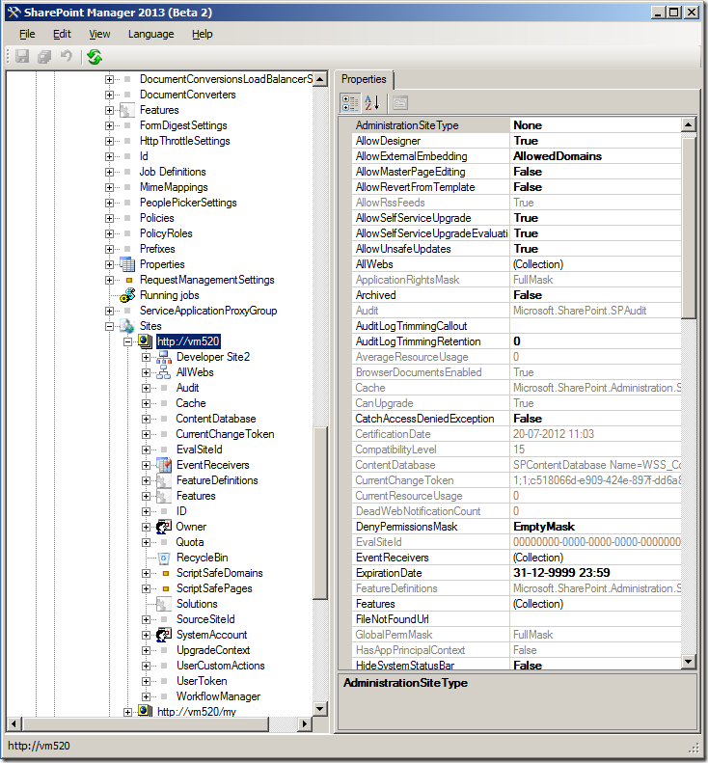
Task: Select the RecycleBin node icon
Action: click(163, 558)
